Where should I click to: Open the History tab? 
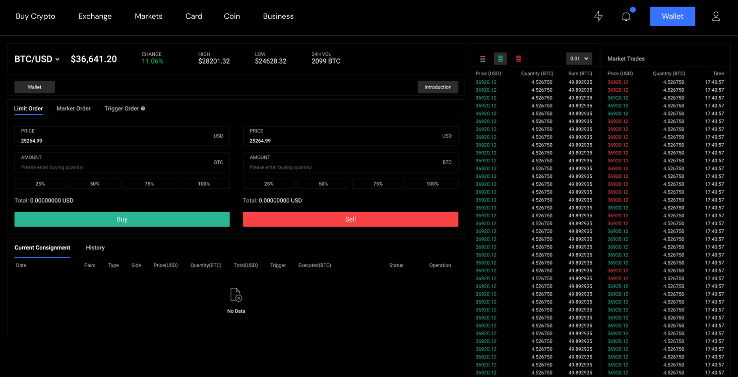tap(95, 247)
